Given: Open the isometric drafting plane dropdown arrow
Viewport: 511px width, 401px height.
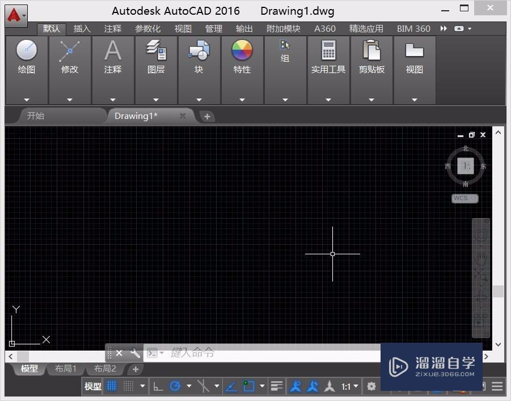Looking at the screenshot, I should (217, 386).
